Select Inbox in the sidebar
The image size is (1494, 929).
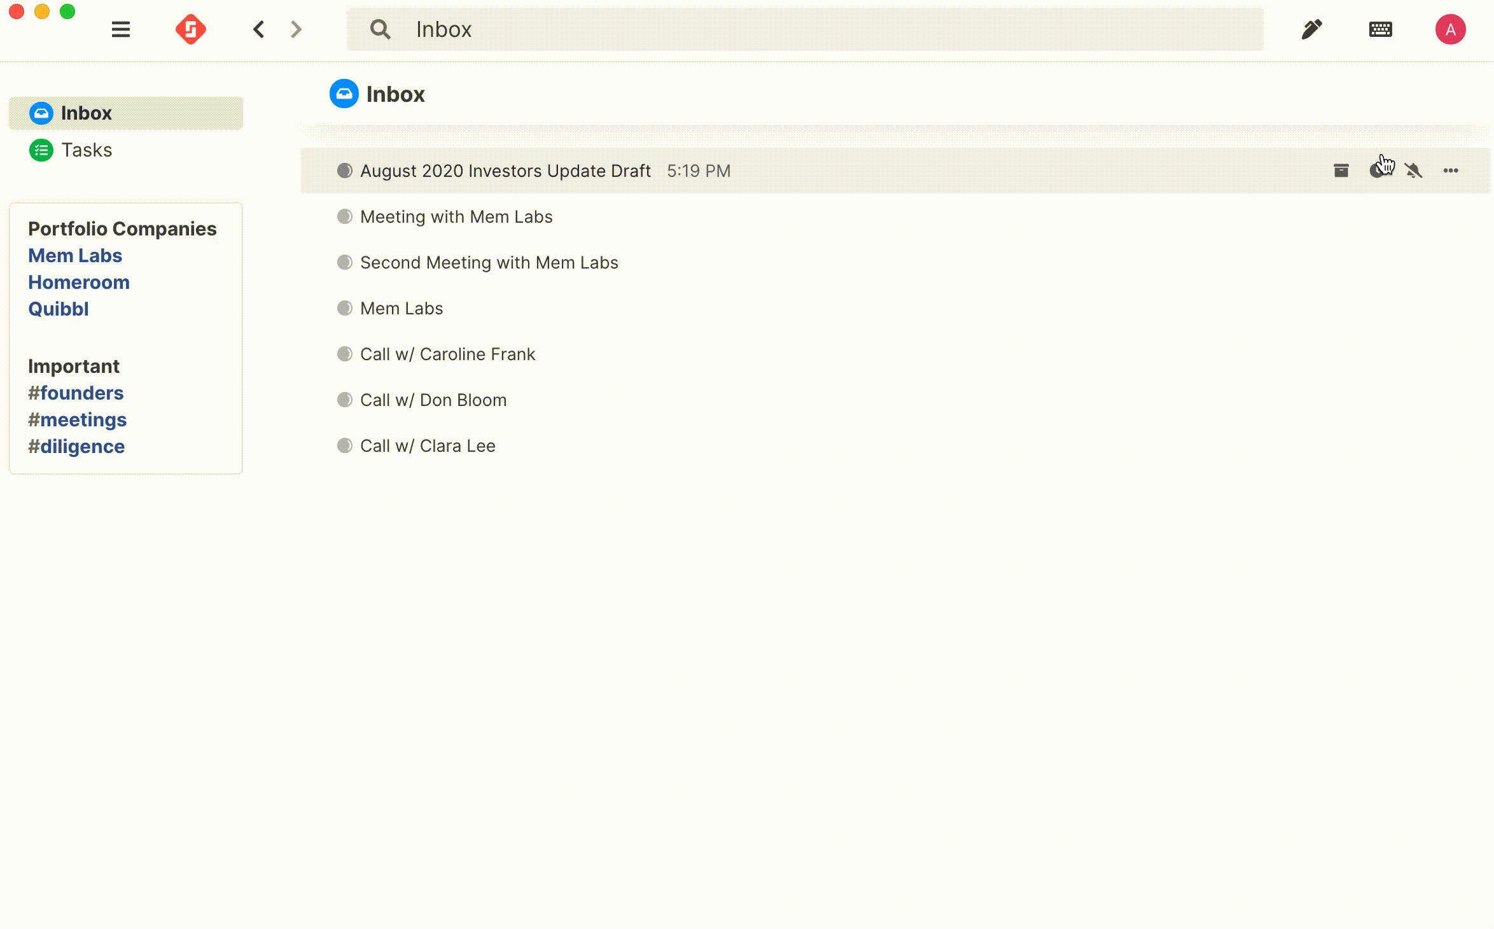(x=87, y=113)
